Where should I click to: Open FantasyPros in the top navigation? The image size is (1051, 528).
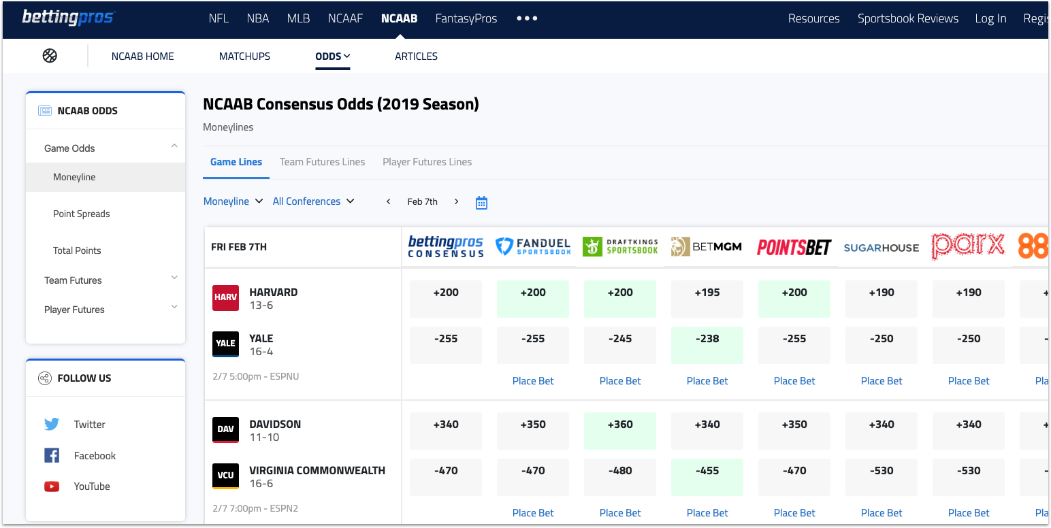coord(466,18)
